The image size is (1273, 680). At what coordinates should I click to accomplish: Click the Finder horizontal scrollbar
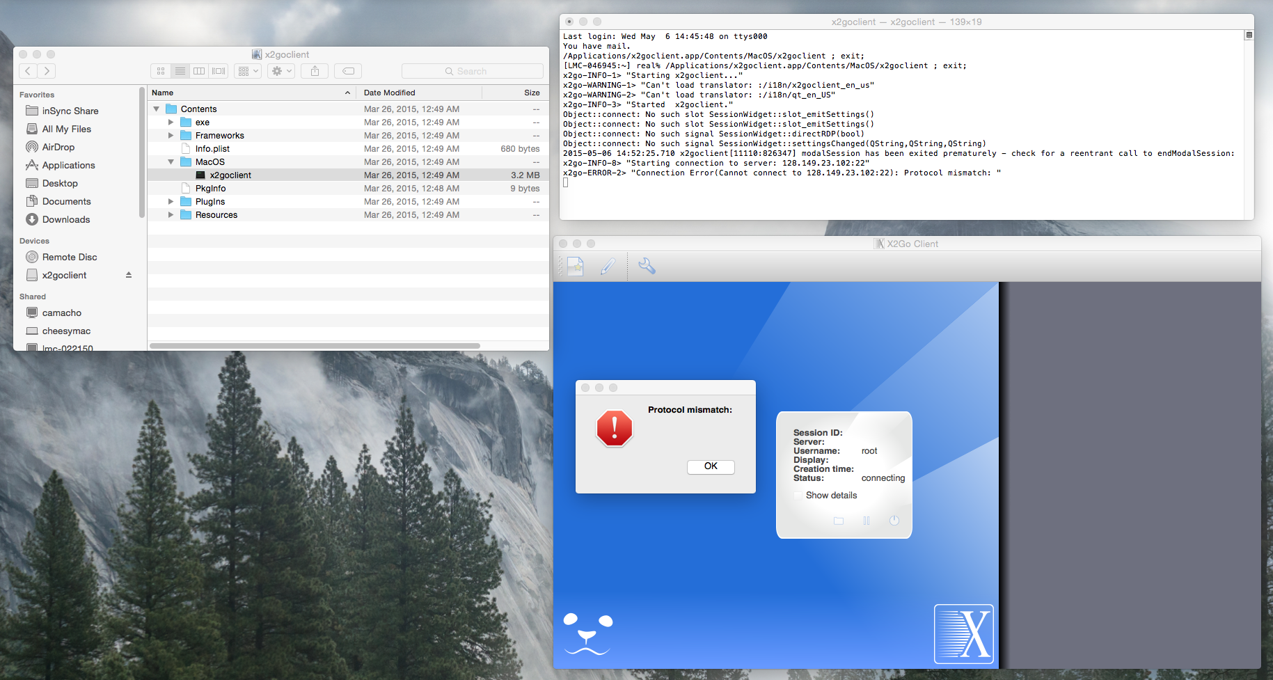[x=315, y=346]
